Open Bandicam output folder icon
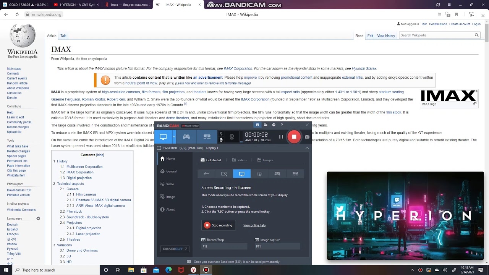This screenshot has height=275, width=489. [x=266, y=125]
